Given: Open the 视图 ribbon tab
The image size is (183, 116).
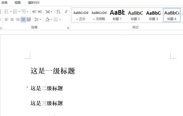Looking at the screenshot, I should point(18,3).
